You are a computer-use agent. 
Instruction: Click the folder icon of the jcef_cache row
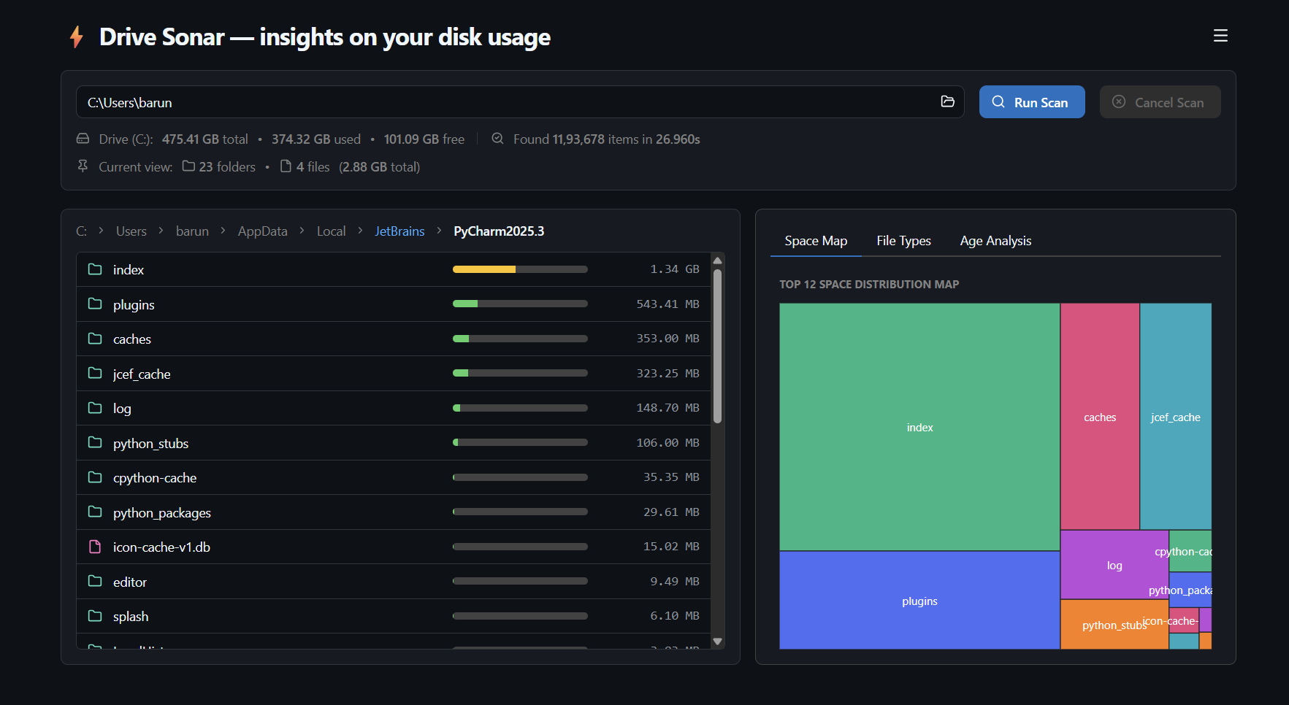(95, 373)
